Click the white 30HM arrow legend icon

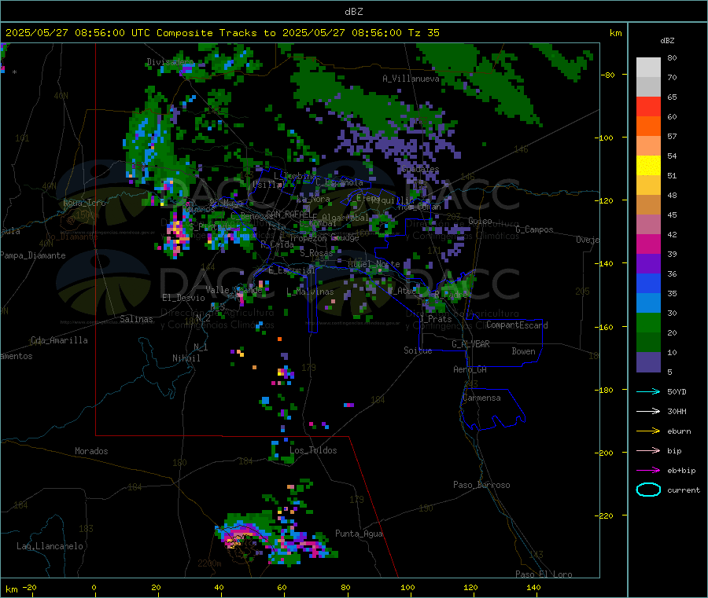[x=648, y=411]
